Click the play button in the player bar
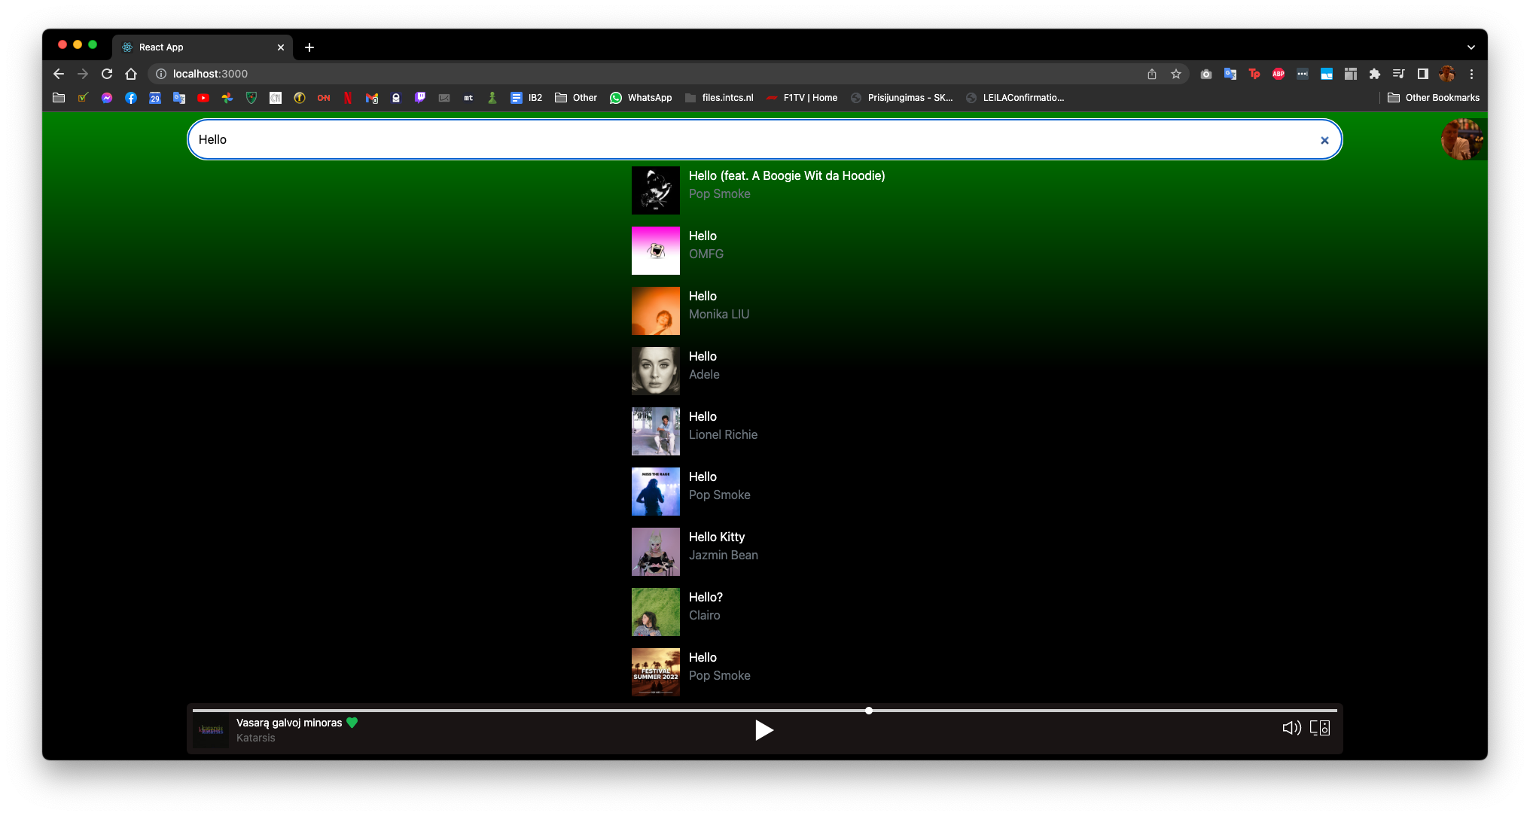Image resolution: width=1530 pixels, height=816 pixels. click(763, 730)
